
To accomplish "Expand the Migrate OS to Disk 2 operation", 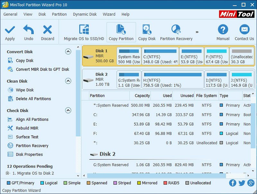I will tap(7, 173).
